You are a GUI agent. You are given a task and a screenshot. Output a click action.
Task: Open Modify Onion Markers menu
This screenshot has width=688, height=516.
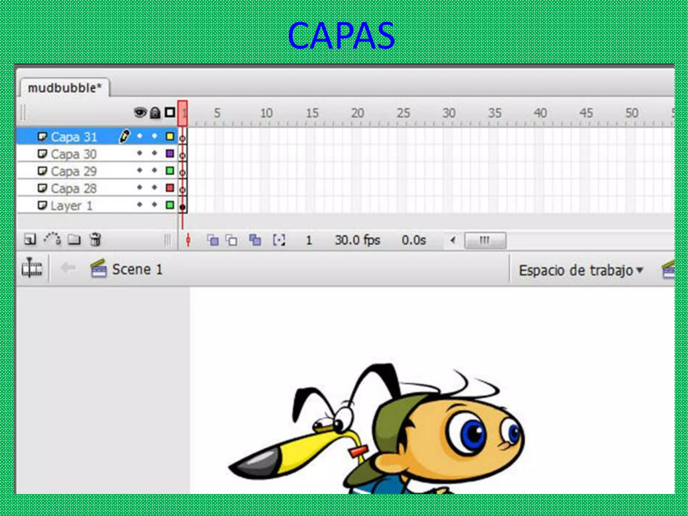coord(279,240)
